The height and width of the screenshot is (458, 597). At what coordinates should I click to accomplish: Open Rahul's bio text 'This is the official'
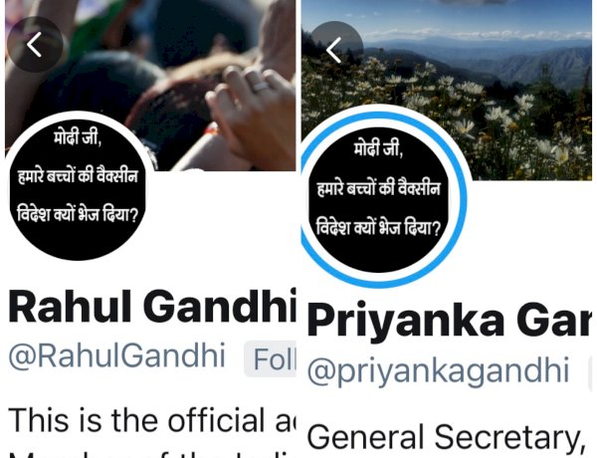click(x=151, y=421)
